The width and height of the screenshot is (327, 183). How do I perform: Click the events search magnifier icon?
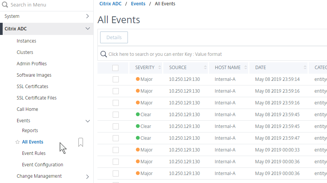[x=104, y=54]
